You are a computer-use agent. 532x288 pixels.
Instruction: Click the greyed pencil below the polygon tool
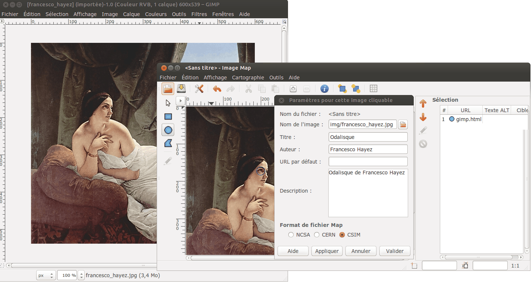coord(168,161)
